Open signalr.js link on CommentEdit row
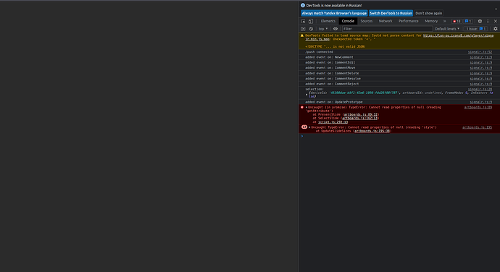 (x=481, y=62)
